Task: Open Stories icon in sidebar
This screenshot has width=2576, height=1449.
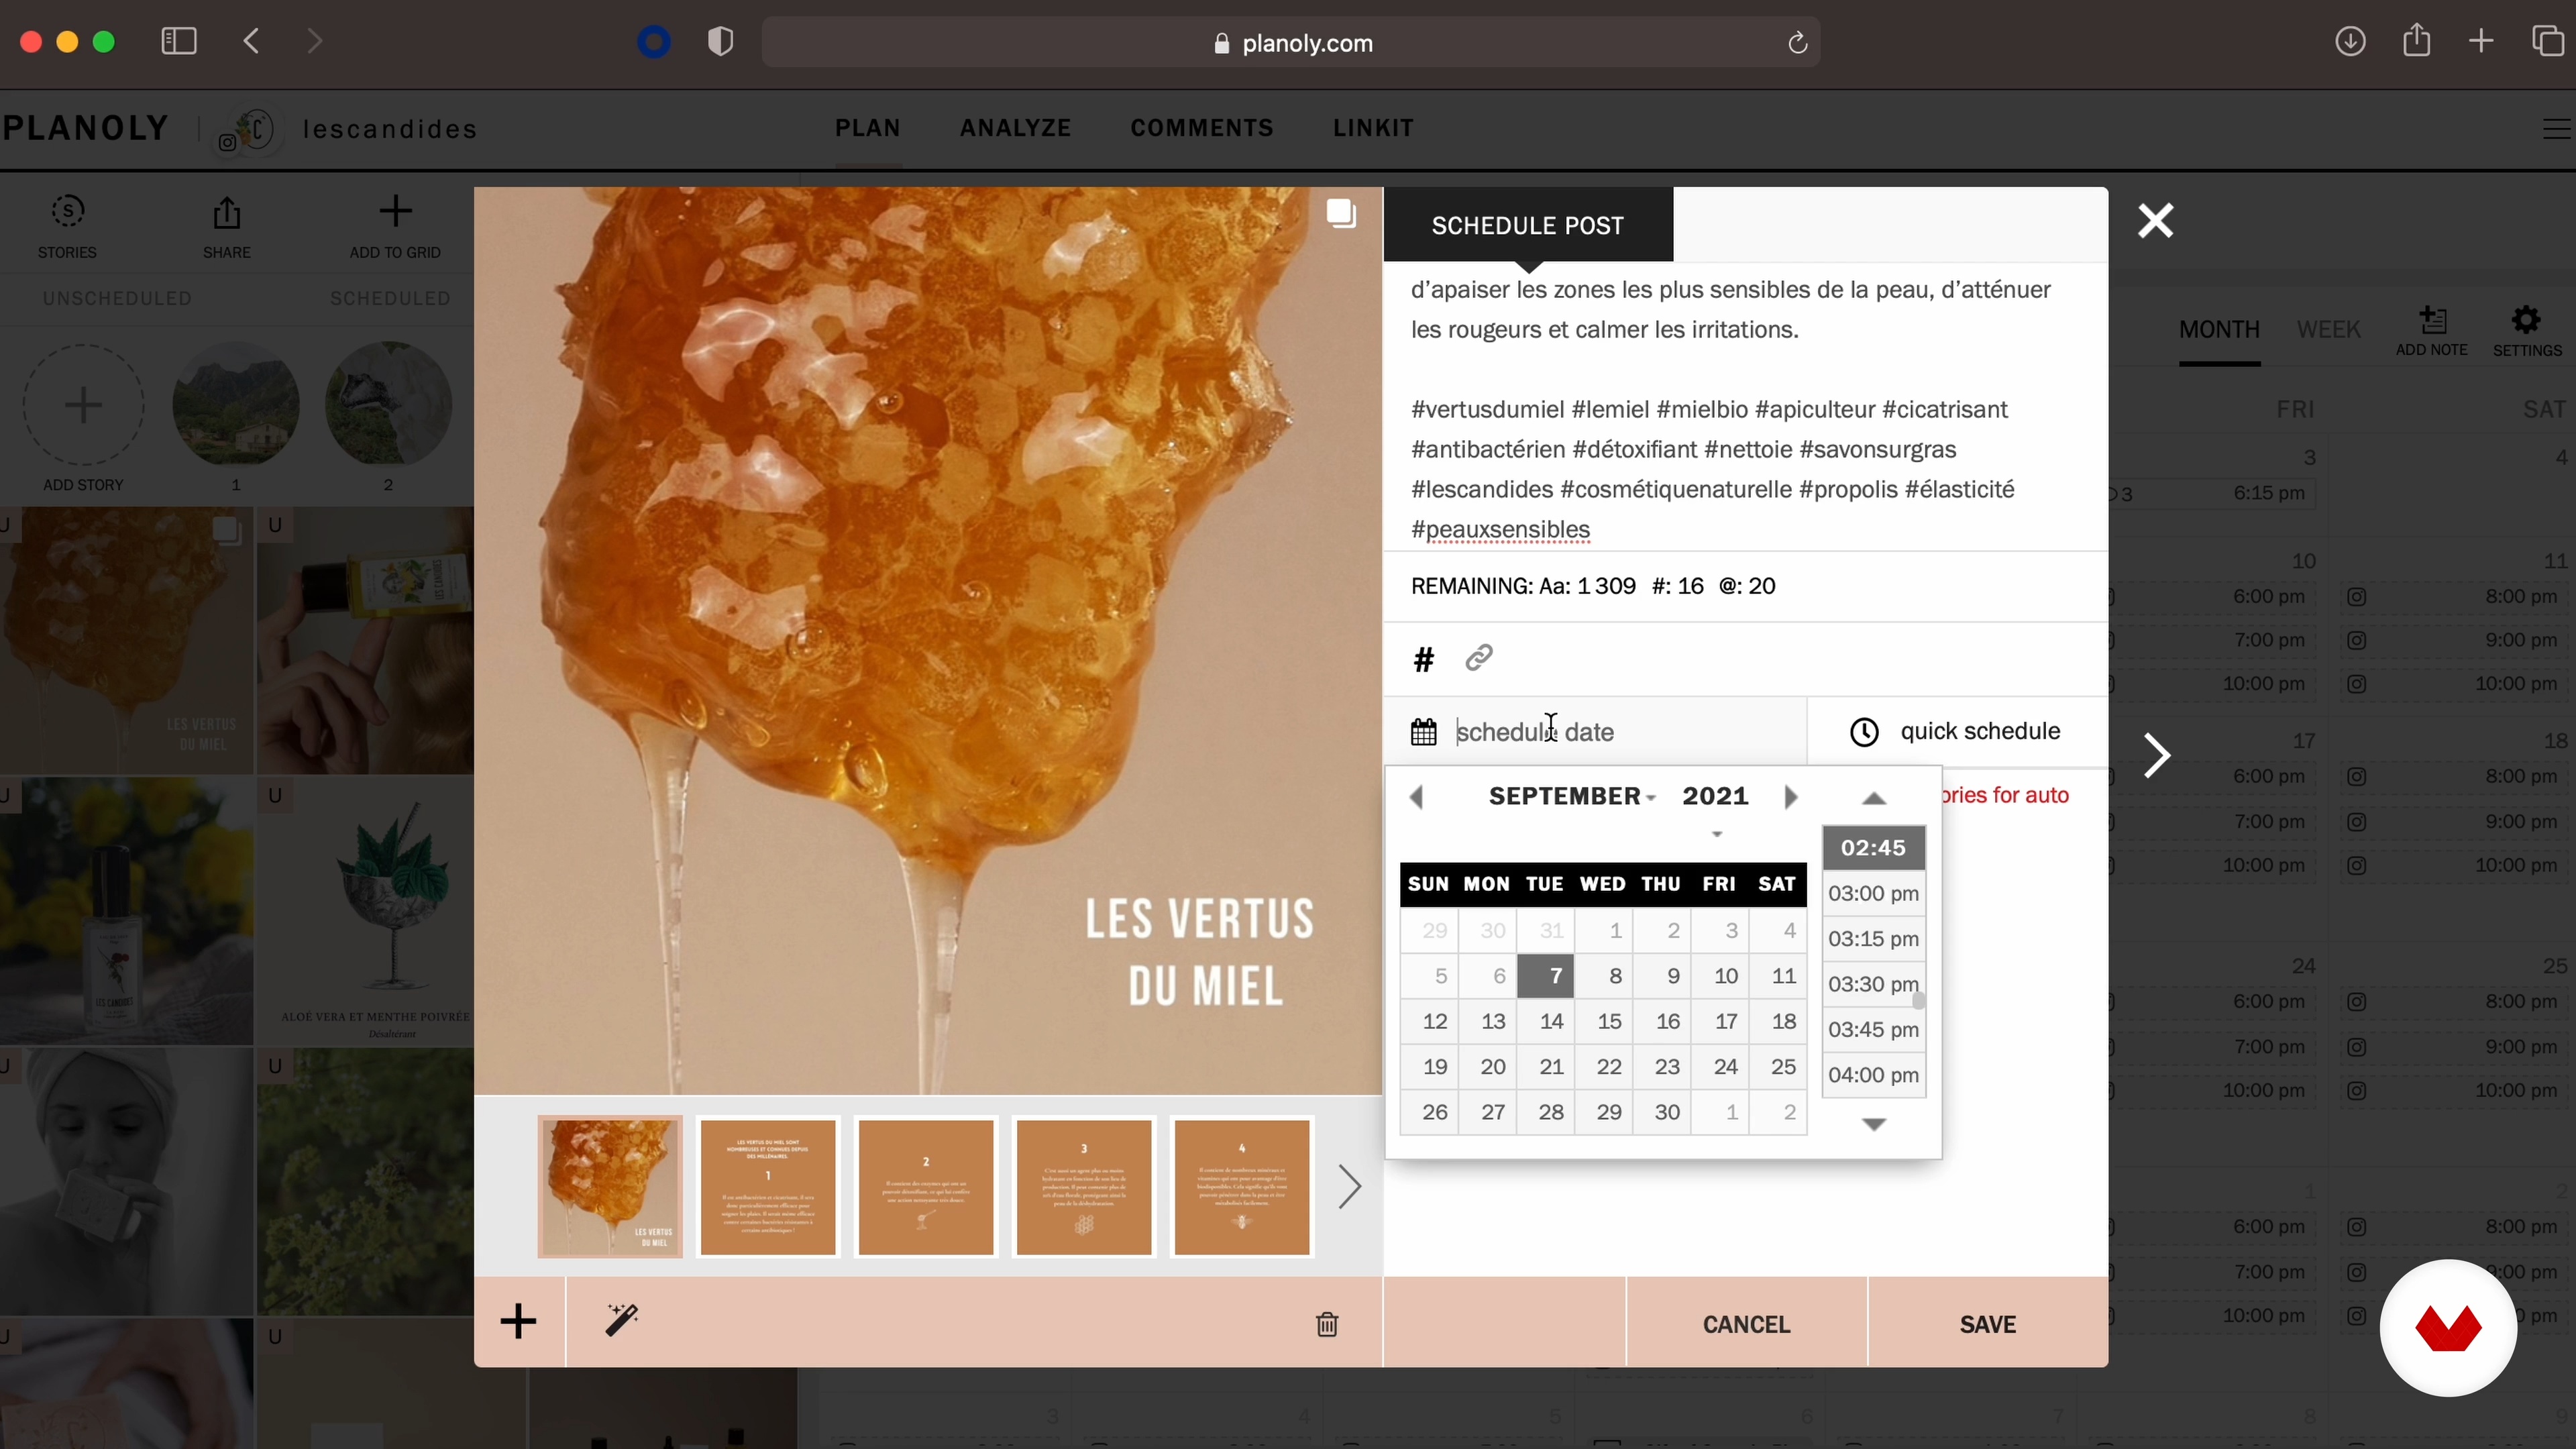Action: (x=68, y=212)
